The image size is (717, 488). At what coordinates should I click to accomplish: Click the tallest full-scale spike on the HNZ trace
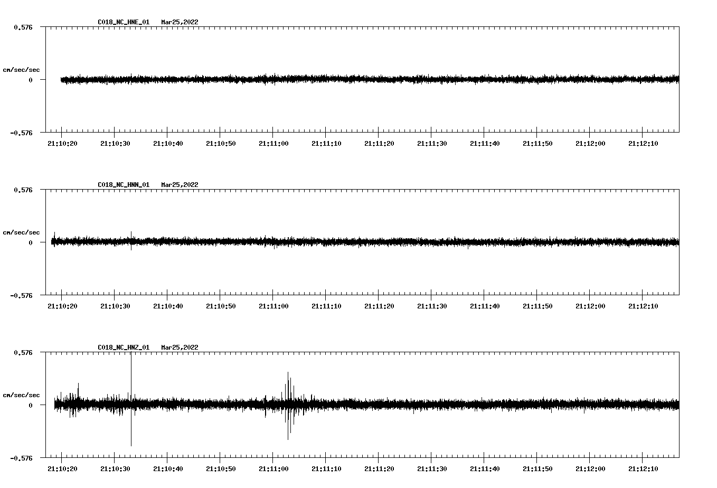131,399
